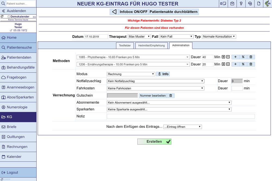Image resolution: width=272 pixels, height=181 pixels.
Task: Increase Phytotherapie duration with plus stepper
Action: 224,57
